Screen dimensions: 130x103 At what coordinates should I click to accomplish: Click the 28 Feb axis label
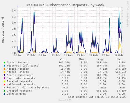tap(118, 56)
